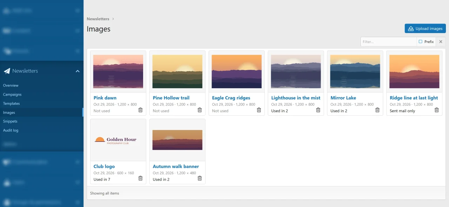Click the "Used in 7" usage text
This screenshot has height=207, width=449.
102,179
